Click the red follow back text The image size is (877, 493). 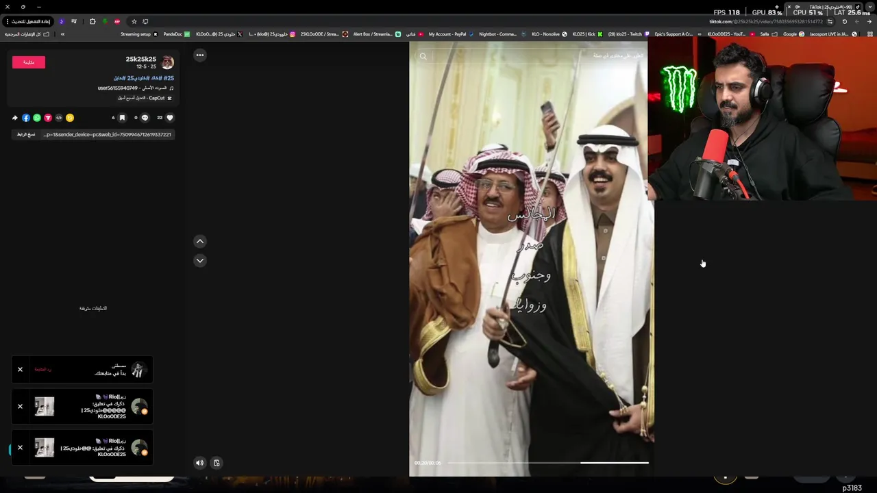click(43, 370)
